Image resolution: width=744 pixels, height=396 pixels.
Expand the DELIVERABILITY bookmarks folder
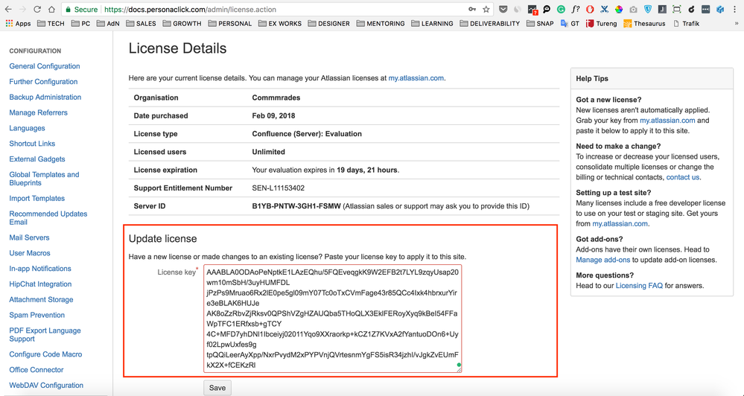coord(490,23)
